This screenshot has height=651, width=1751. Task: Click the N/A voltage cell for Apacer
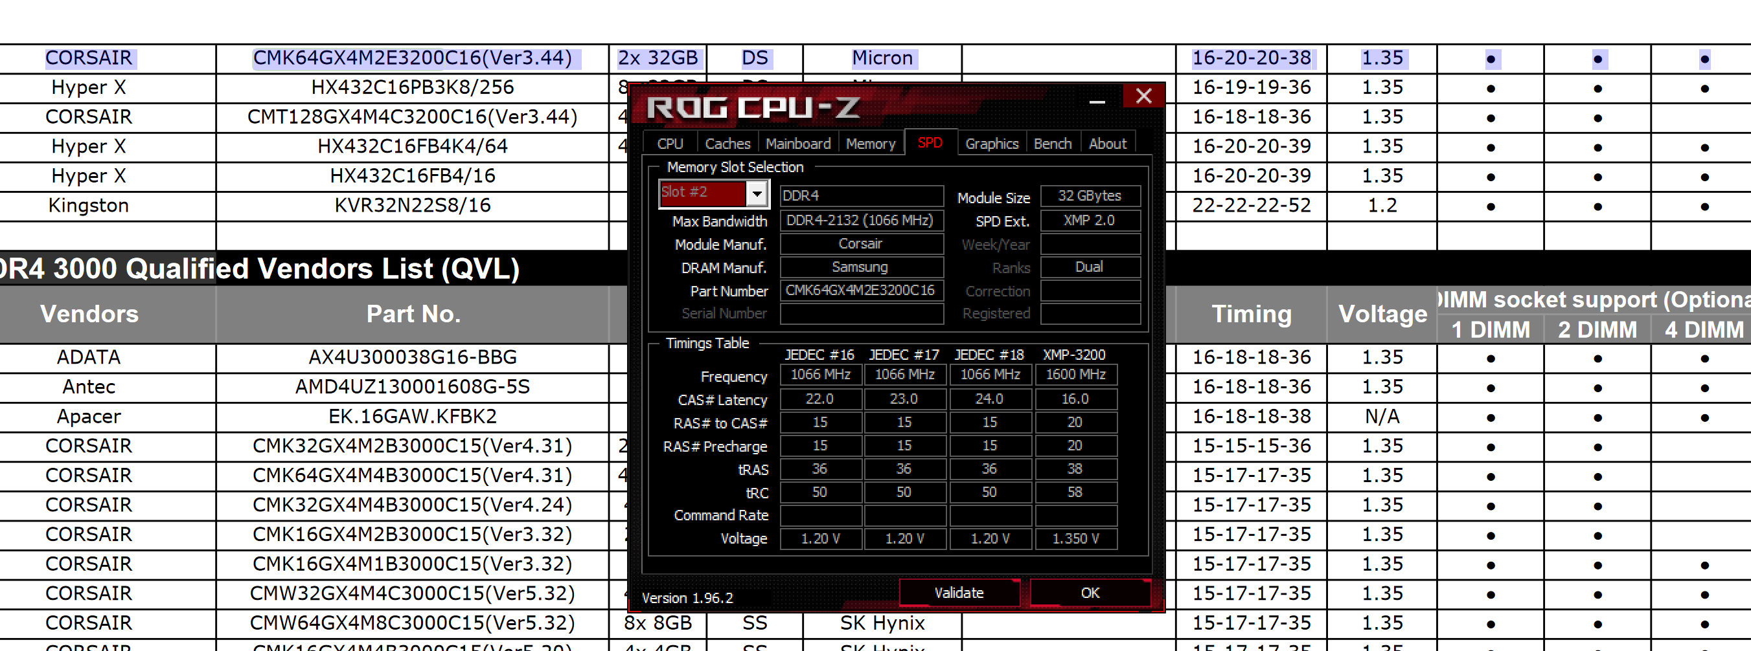[1382, 416]
